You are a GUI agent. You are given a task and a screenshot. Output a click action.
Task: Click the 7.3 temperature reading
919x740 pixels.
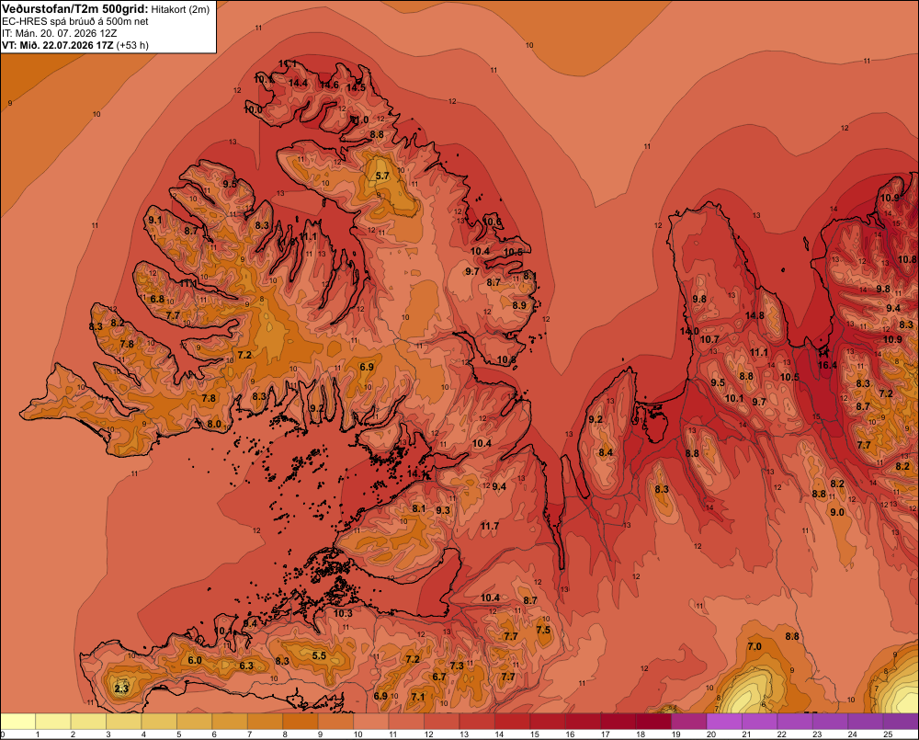(x=457, y=666)
